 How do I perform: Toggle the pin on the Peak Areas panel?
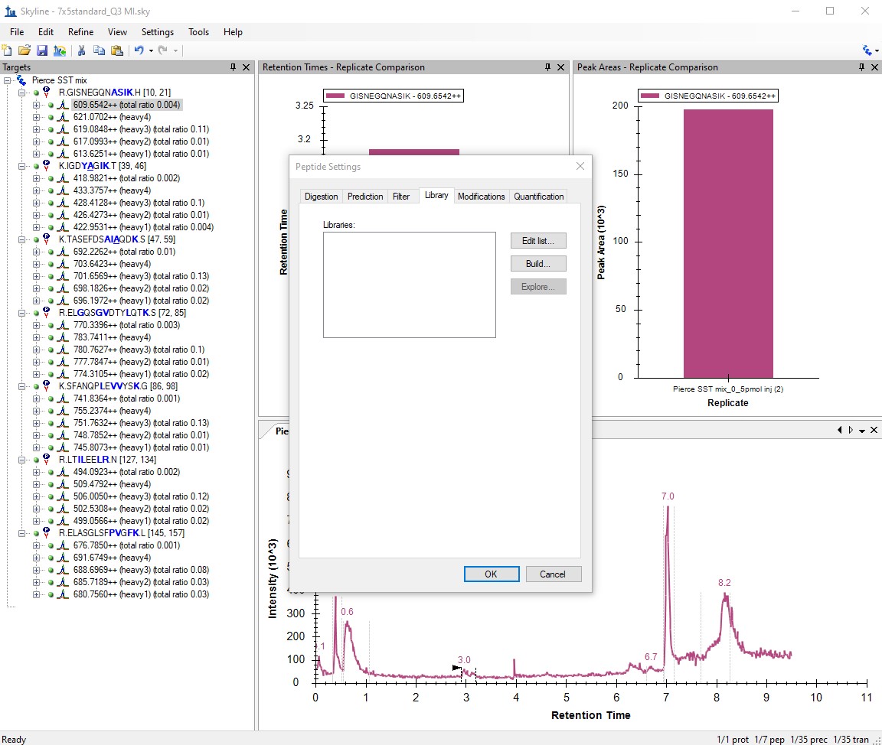click(x=861, y=67)
